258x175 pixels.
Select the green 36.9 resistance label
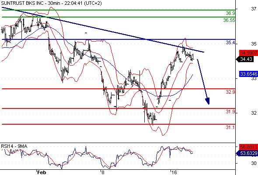click(x=230, y=13)
